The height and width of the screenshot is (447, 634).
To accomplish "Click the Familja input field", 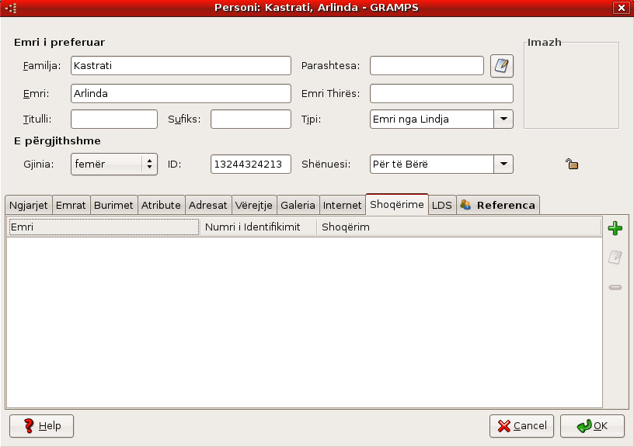I will point(181,65).
